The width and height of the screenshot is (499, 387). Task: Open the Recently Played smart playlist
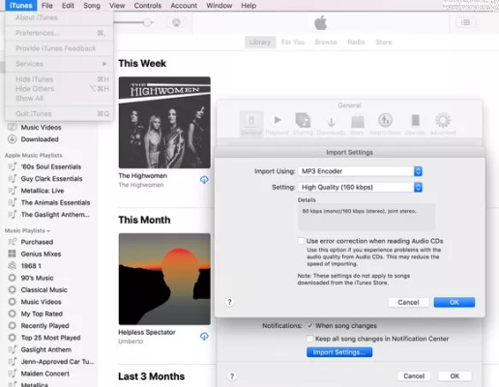click(x=44, y=326)
